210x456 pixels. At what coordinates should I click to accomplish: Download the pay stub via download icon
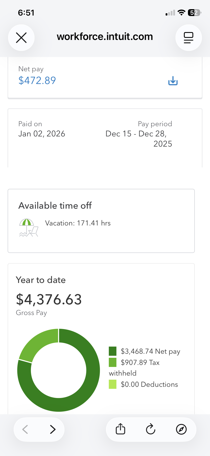(173, 81)
